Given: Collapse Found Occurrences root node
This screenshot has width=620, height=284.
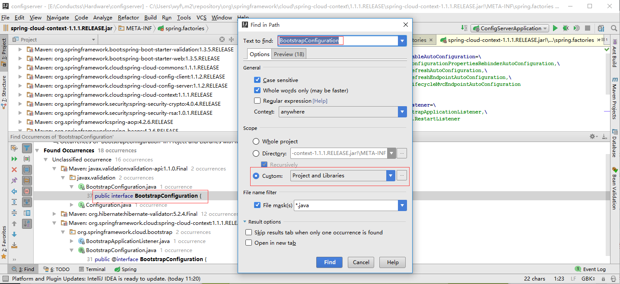Looking at the screenshot, I should pyautogui.click(x=38, y=151).
